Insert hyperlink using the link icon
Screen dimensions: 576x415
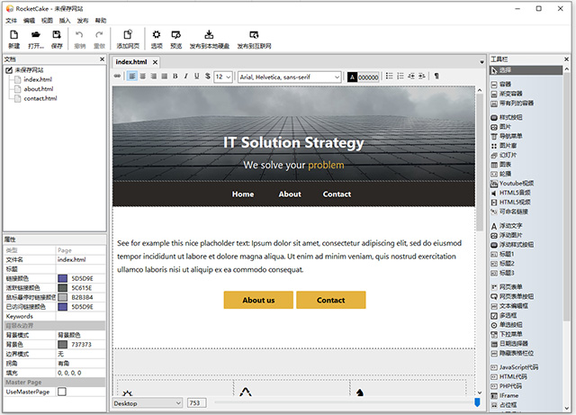pyautogui.click(x=118, y=77)
